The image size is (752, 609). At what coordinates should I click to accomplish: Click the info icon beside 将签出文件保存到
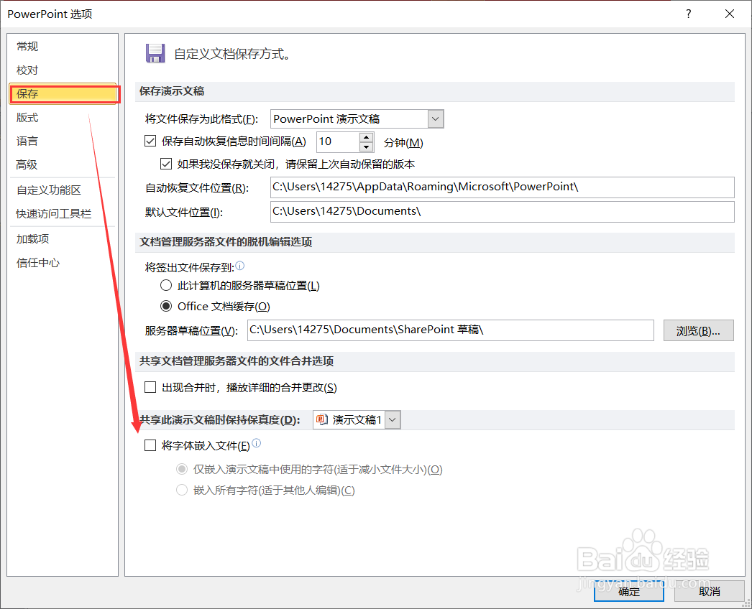tap(240, 266)
